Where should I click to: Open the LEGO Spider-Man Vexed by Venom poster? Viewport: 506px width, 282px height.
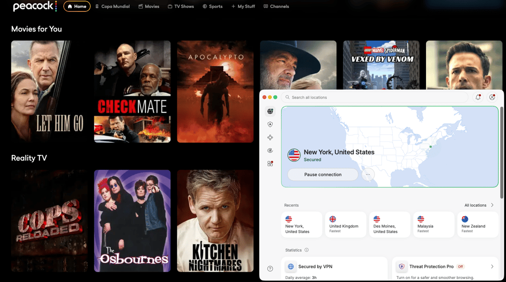[381, 65]
